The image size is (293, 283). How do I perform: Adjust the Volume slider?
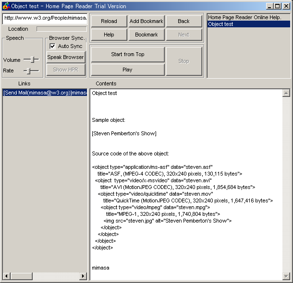coord(32,60)
